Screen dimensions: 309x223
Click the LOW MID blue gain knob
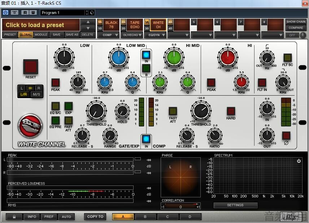(119, 57)
